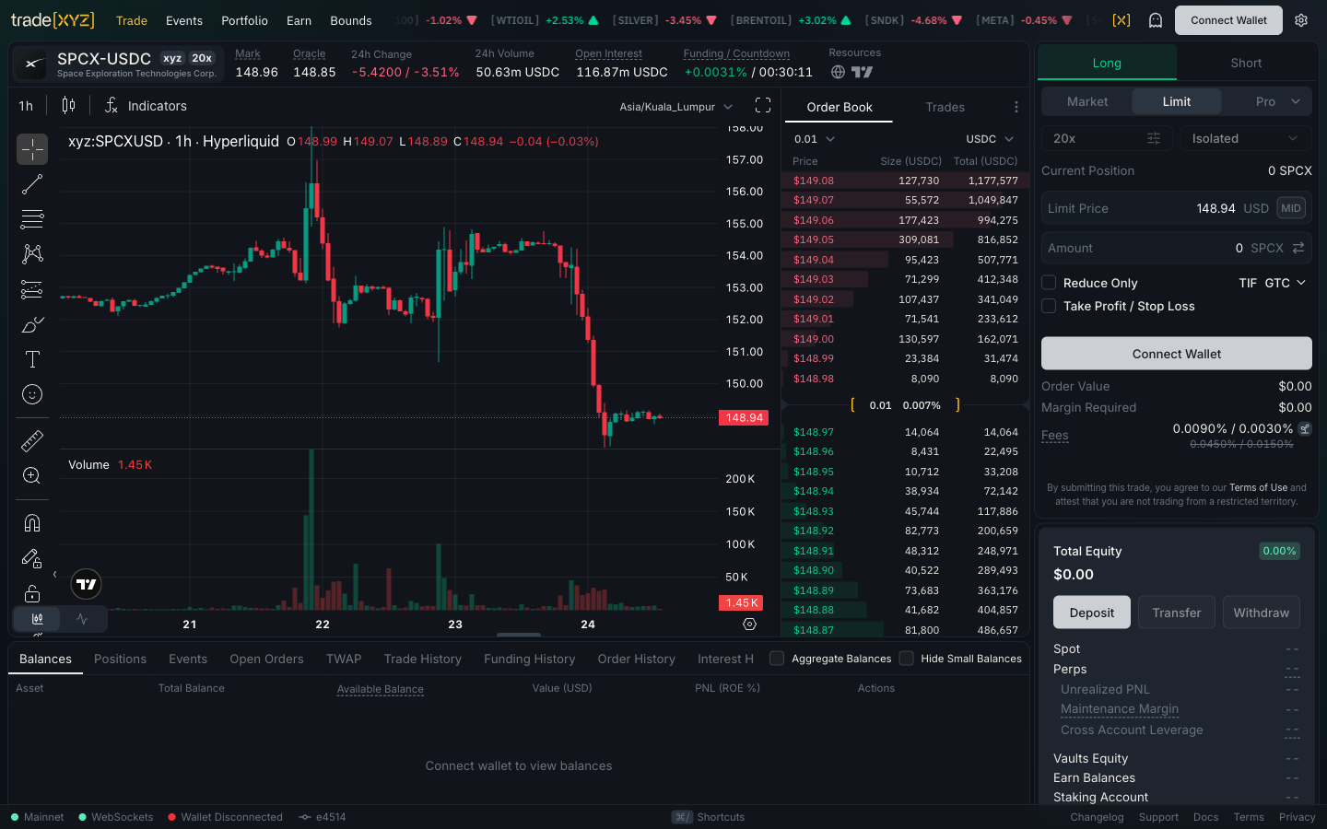Viewport: 1327px width, 829px height.
Task: Open the Indicators menu
Action: [x=146, y=106]
